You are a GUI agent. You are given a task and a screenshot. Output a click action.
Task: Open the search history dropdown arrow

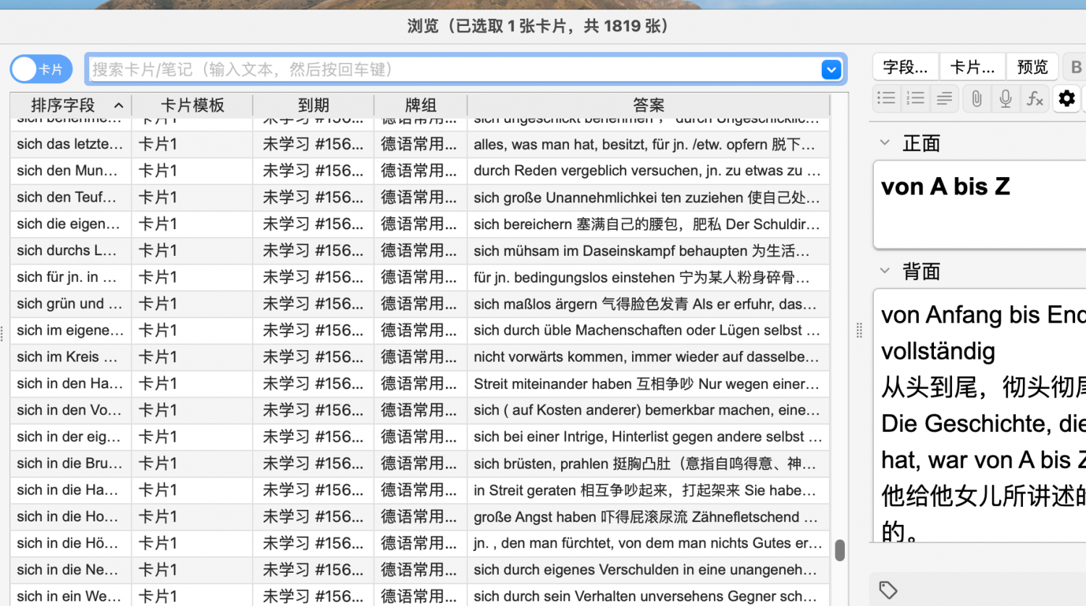click(831, 69)
